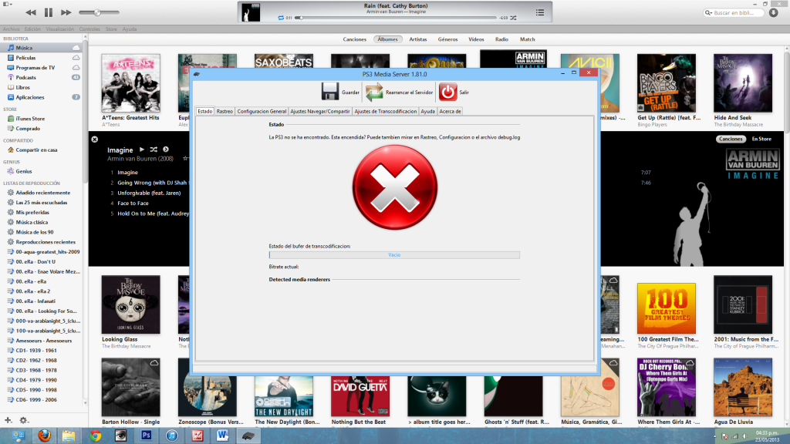The image size is (790, 444).
Task: Open the A*Teens Greatest Hits album cover
Action: (130, 83)
